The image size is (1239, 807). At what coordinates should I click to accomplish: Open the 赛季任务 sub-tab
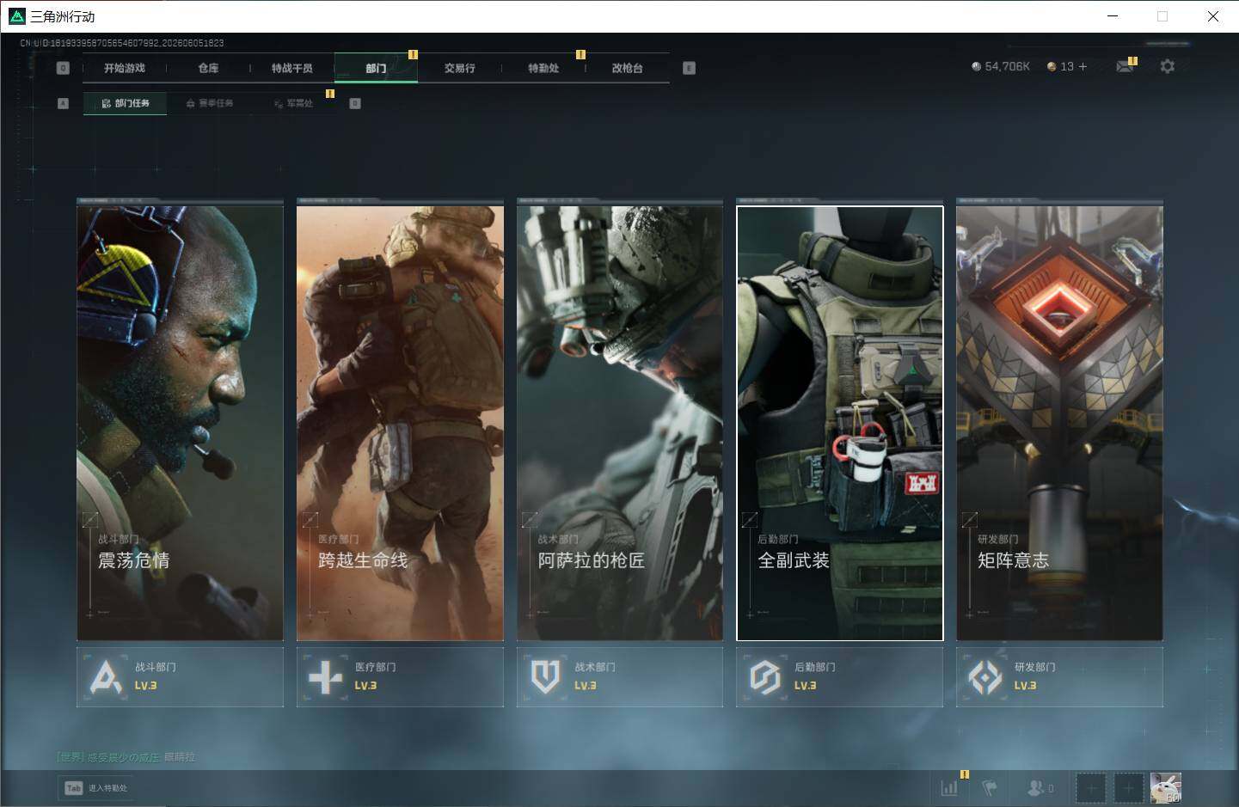(x=210, y=103)
